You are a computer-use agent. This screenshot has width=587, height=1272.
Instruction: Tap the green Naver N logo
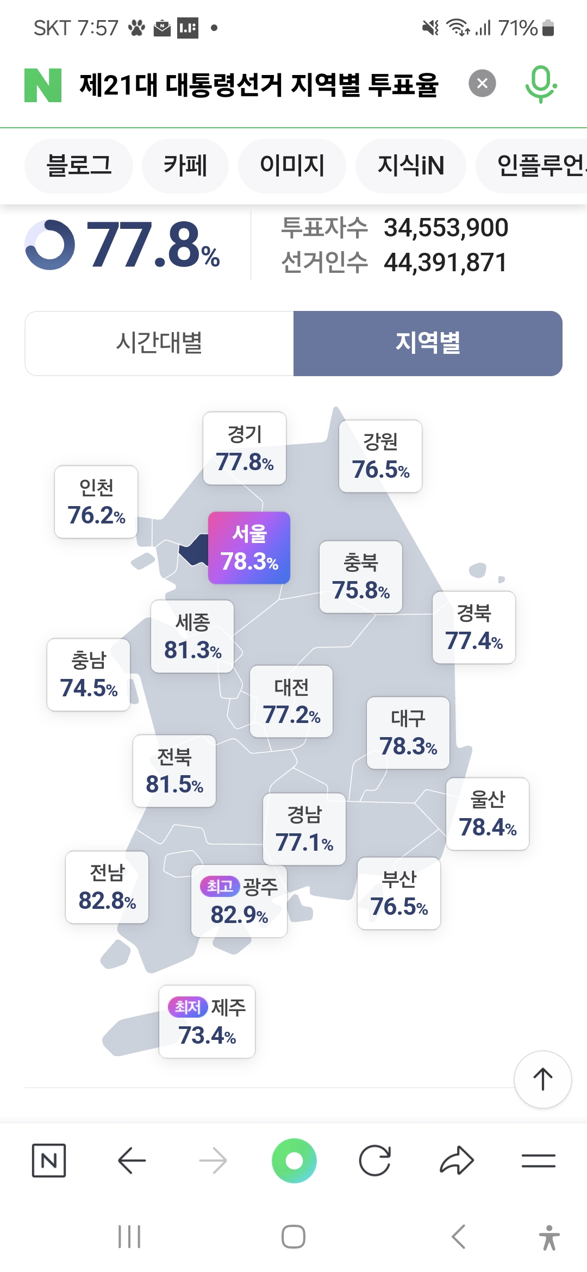click(x=43, y=85)
